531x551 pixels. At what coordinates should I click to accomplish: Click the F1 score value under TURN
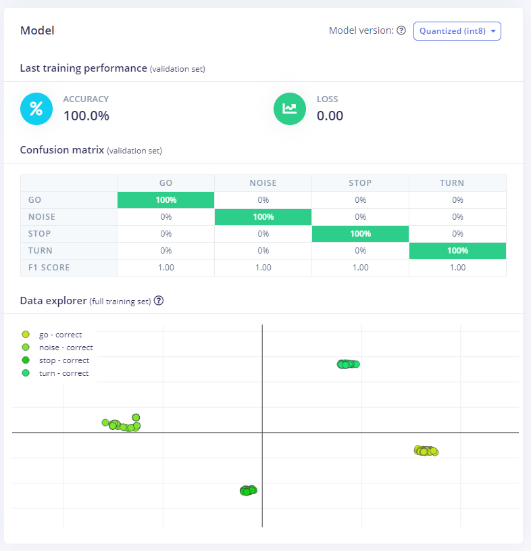tap(457, 268)
